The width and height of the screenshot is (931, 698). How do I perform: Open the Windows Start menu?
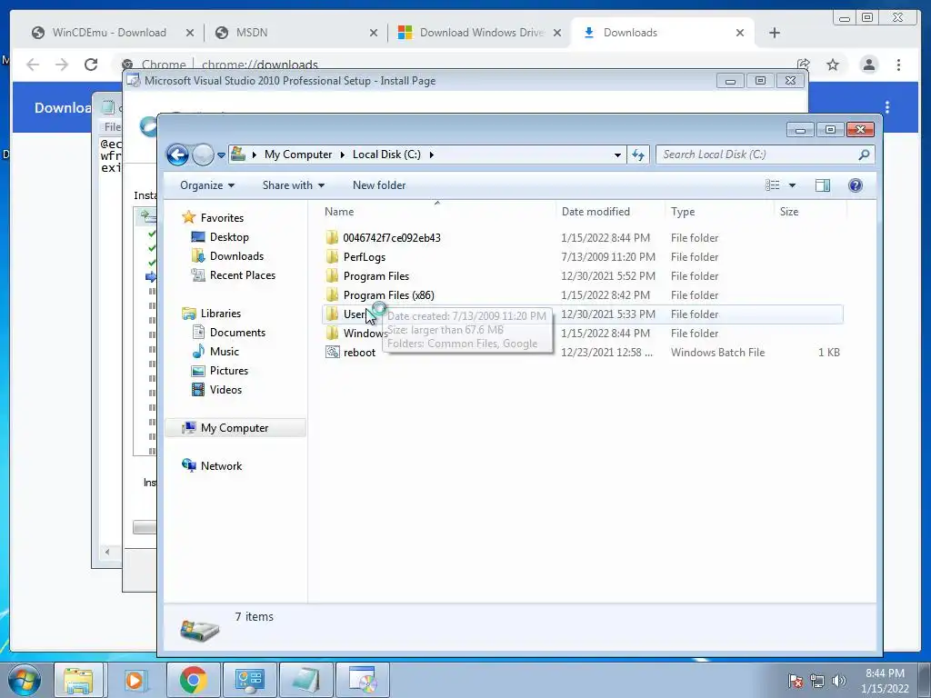click(x=24, y=680)
